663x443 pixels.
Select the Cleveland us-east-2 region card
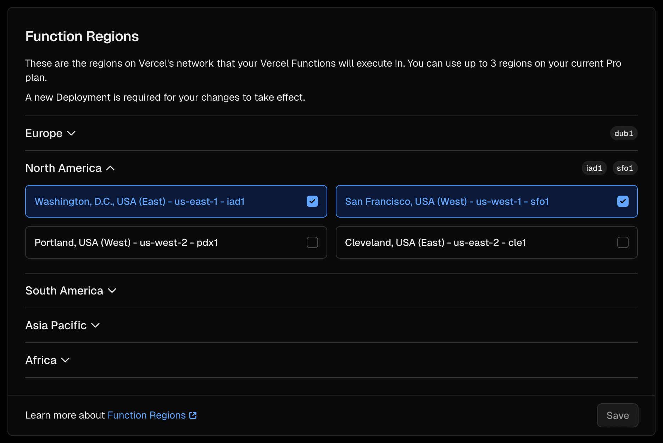486,242
